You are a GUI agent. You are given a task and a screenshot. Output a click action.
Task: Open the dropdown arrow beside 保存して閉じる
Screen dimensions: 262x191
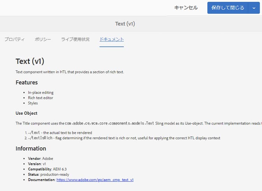[x=254, y=8]
